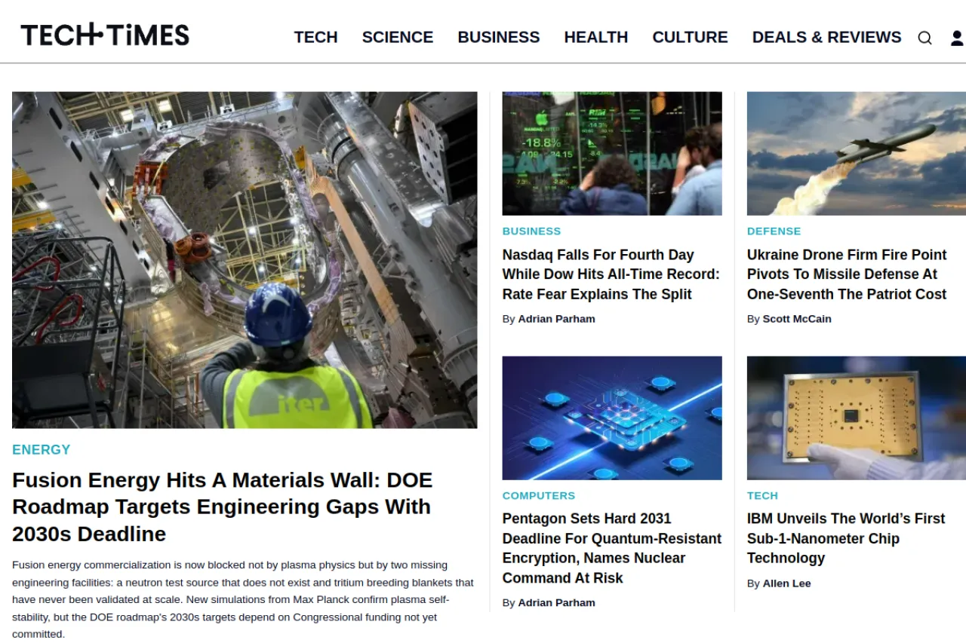
Task: View author Scott McCain's profile
Action: (x=797, y=319)
